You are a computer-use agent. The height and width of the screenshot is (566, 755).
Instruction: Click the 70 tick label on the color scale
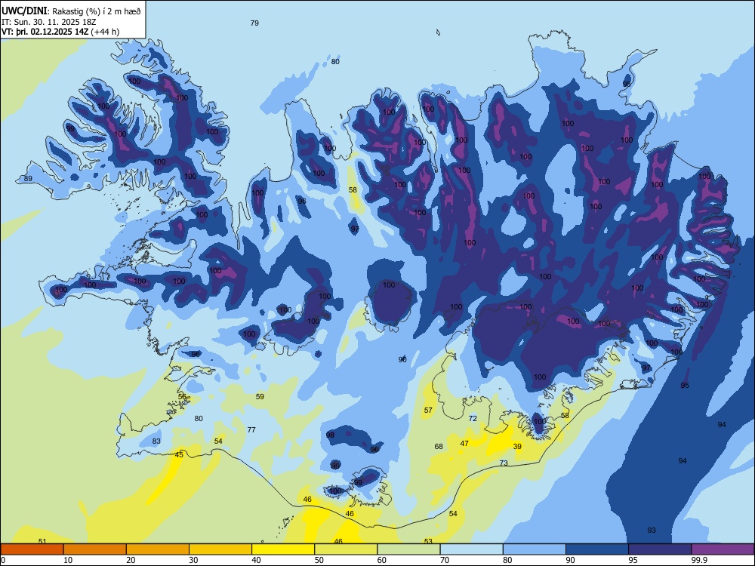click(x=445, y=560)
